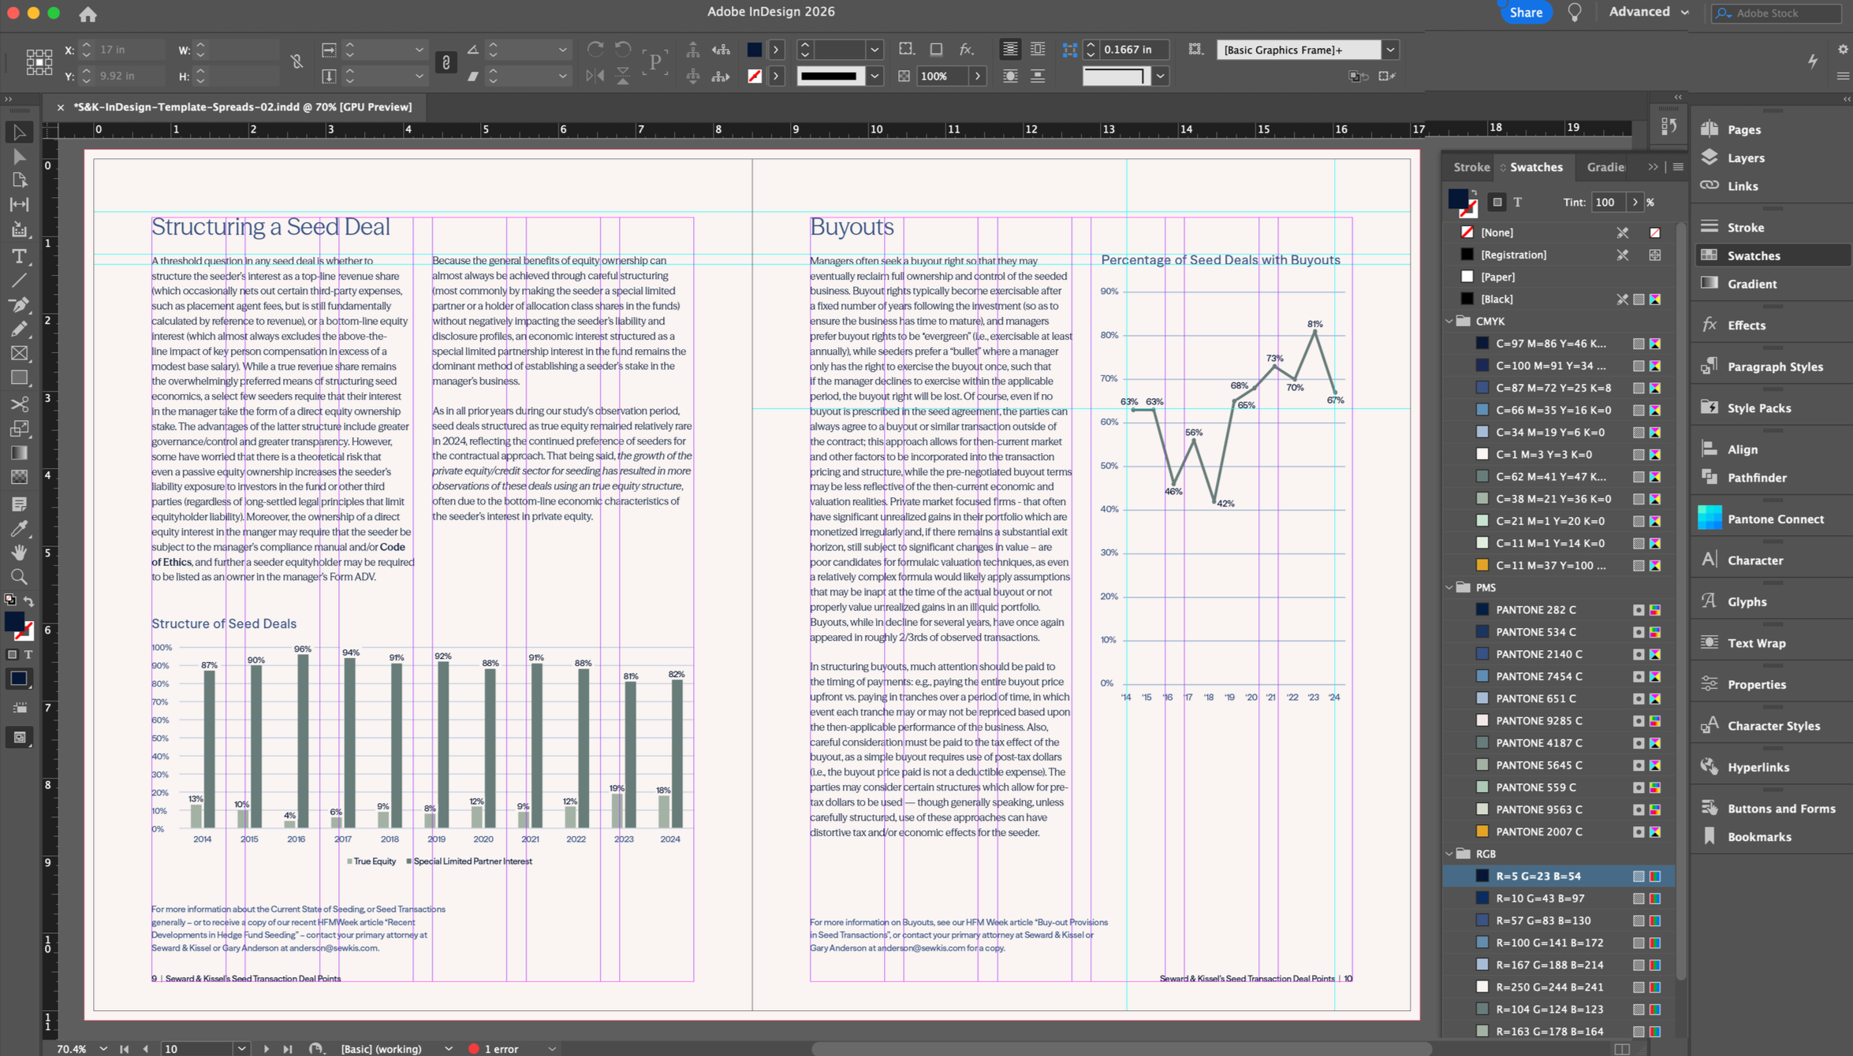Click the Home icon in title bar
This screenshot has width=1853, height=1056.
coord(88,13)
